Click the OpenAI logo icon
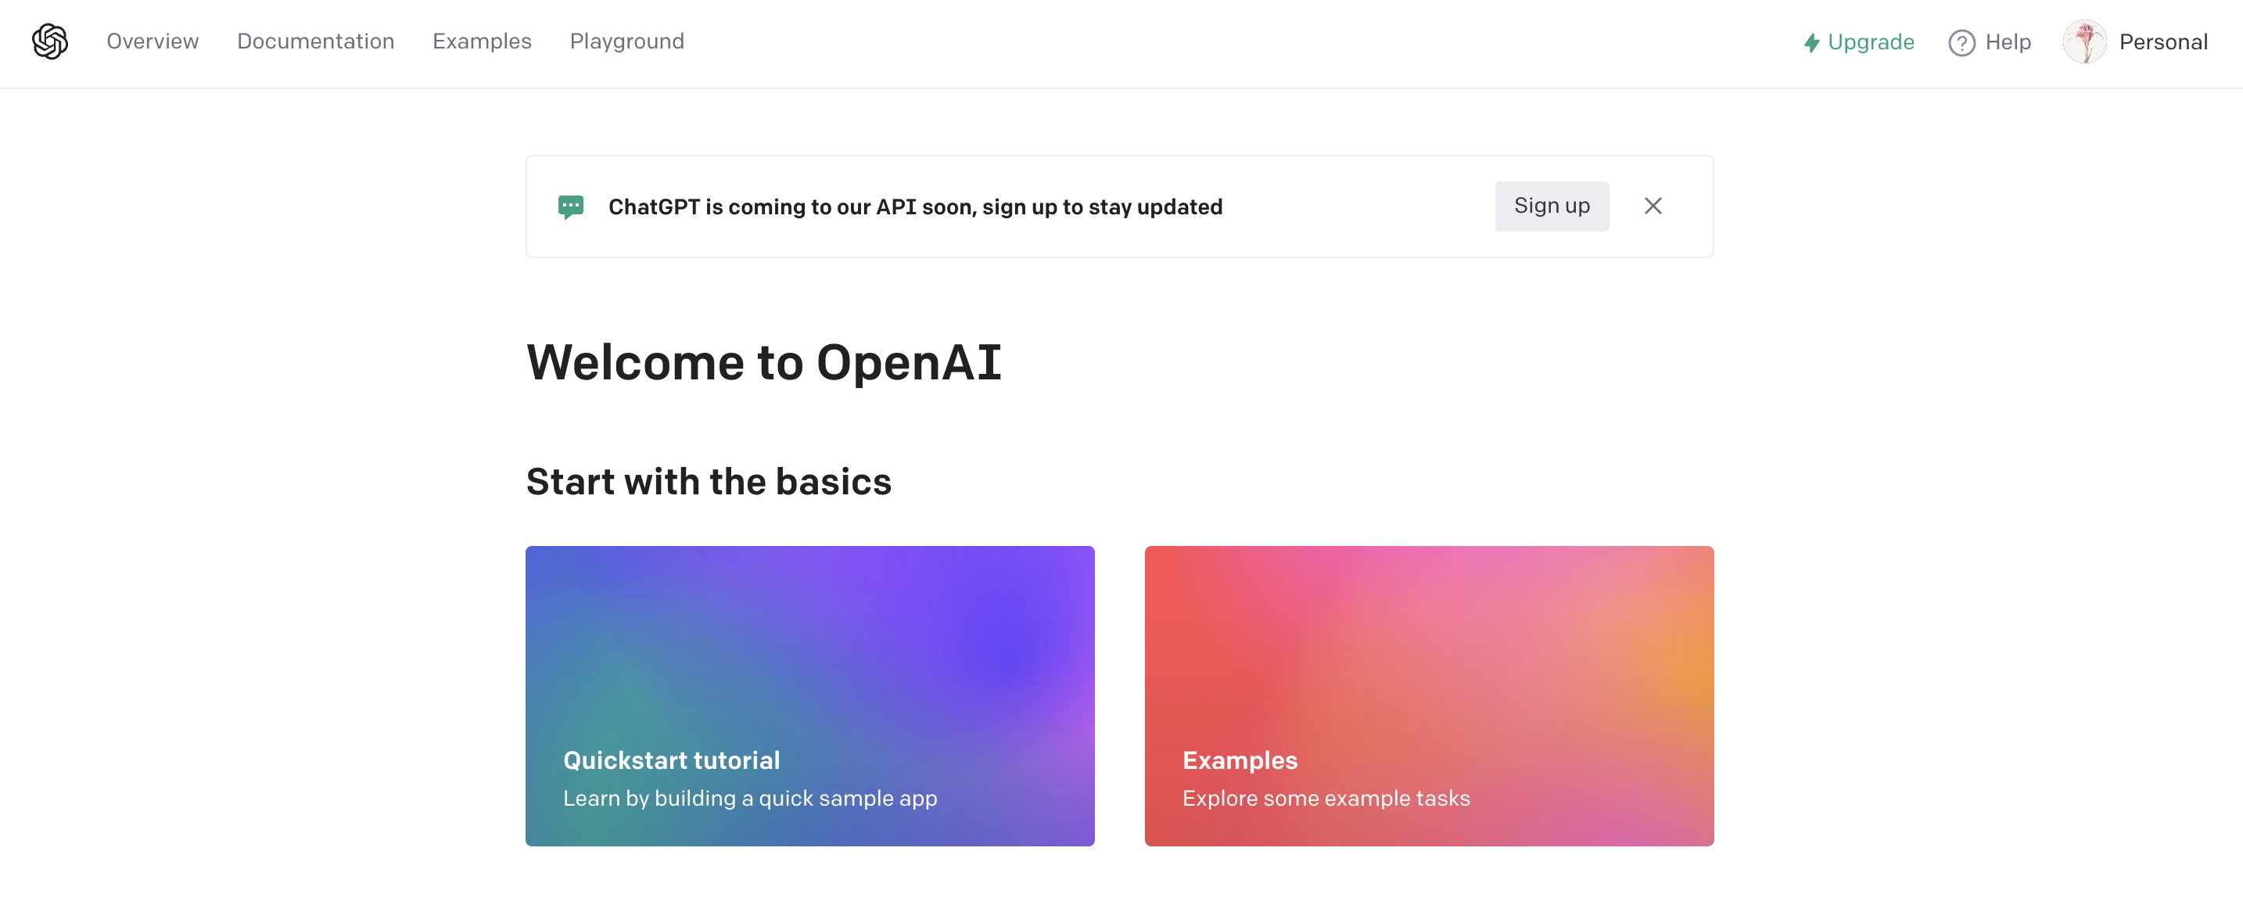The image size is (2243, 898). pos(49,41)
